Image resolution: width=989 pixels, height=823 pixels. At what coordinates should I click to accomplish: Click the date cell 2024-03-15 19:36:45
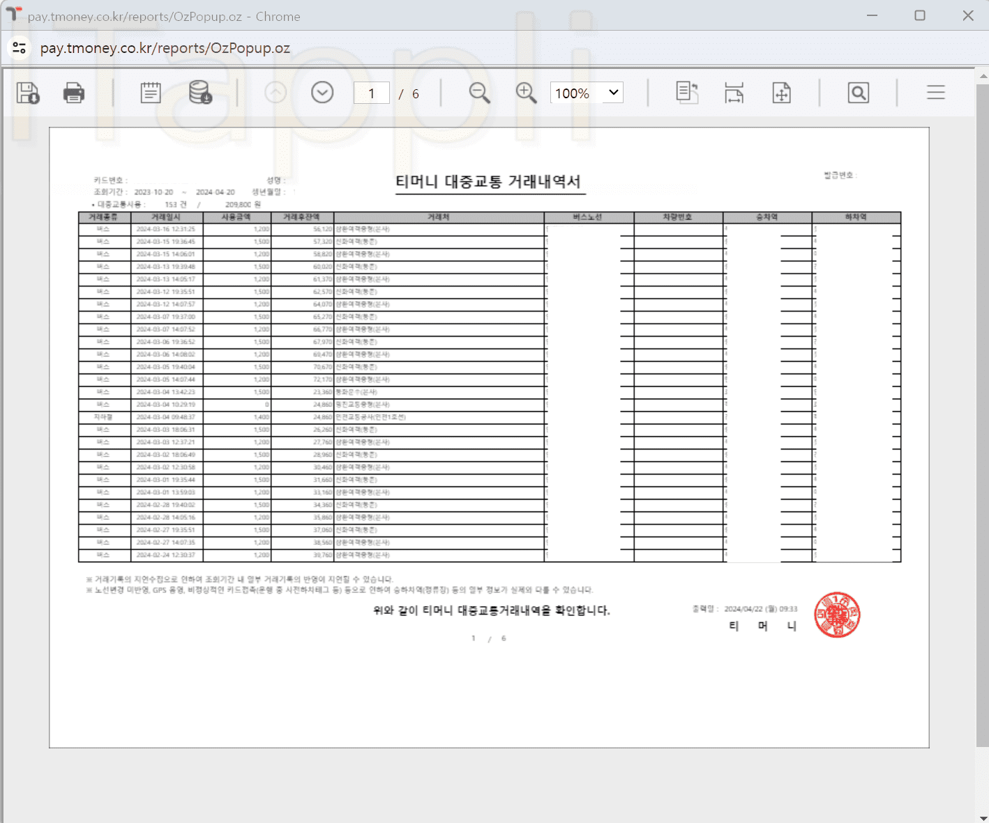pos(166,242)
